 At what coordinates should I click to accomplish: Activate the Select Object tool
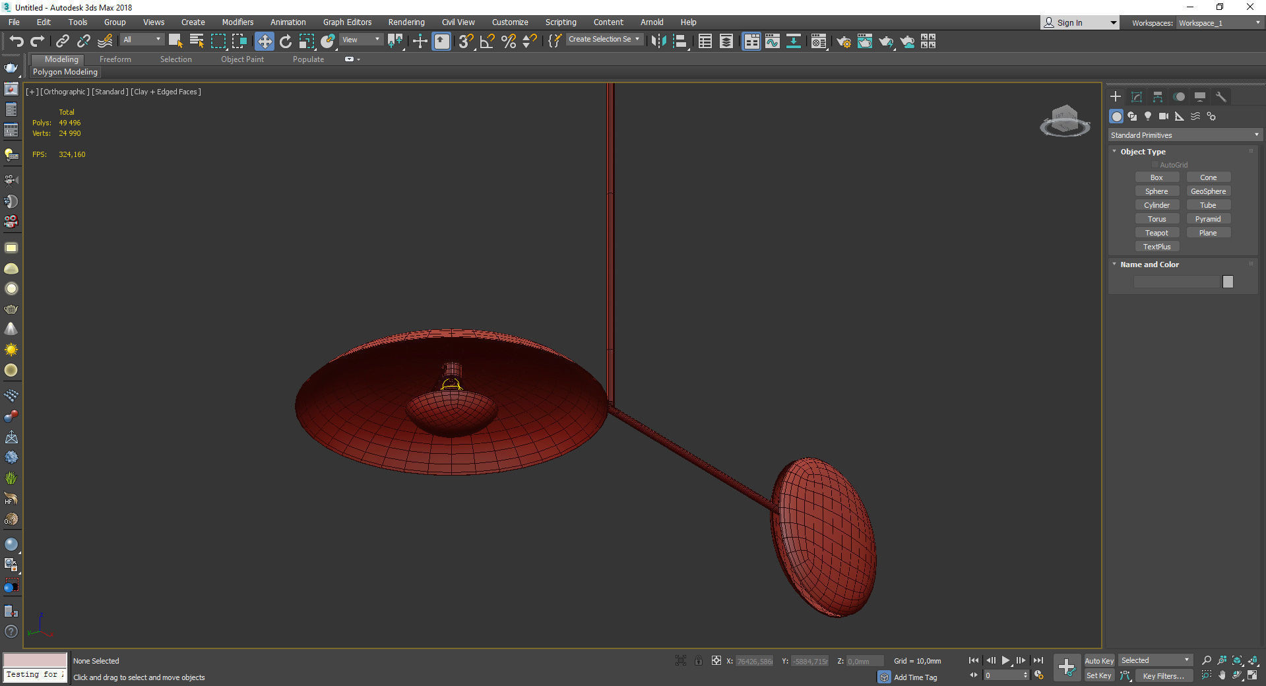tap(175, 42)
